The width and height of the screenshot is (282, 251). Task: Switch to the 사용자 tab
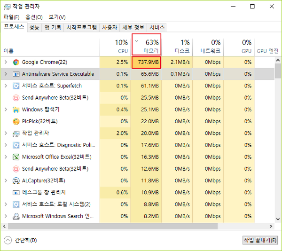pyautogui.click(x=110, y=28)
